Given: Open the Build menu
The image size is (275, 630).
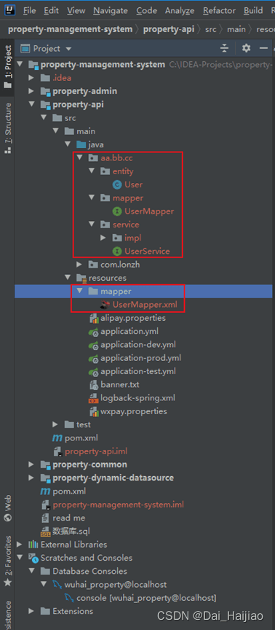Looking at the screenshot, I should (253, 11).
